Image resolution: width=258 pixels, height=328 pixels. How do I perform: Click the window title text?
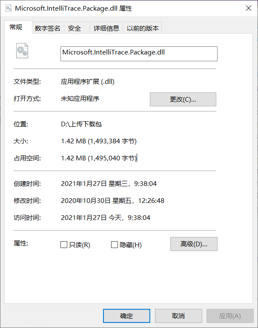point(74,9)
